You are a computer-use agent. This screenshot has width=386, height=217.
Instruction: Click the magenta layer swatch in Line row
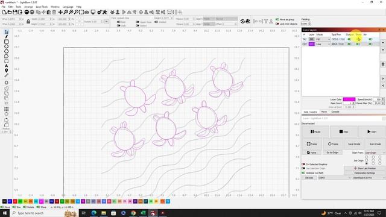(x=312, y=44)
